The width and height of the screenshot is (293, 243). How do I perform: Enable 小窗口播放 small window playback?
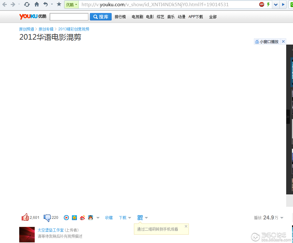click(x=268, y=41)
